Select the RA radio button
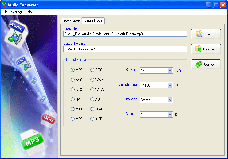The width and height of the screenshot is (228, 159). [x=73, y=99]
